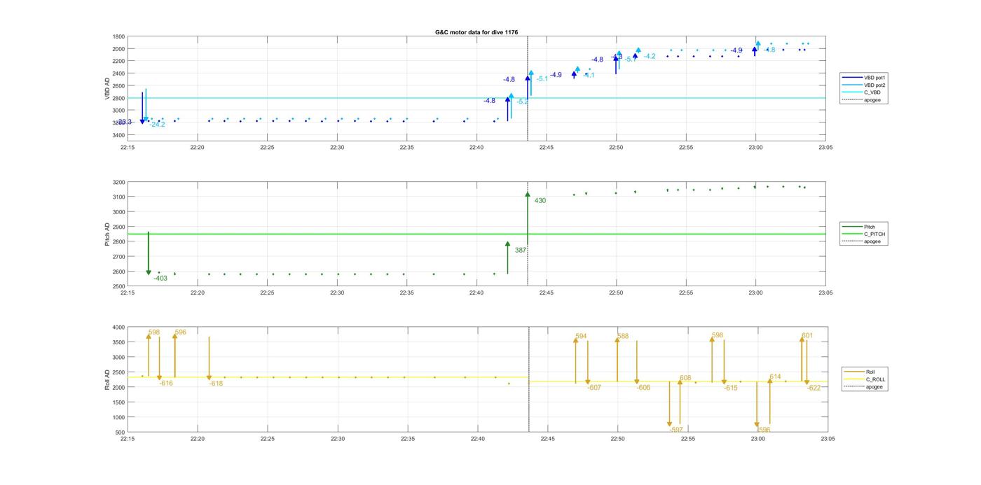This screenshot has height=485, width=981.
Task: Click the -5.2 data label near apogee
Action: pyautogui.click(x=523, y=102)
